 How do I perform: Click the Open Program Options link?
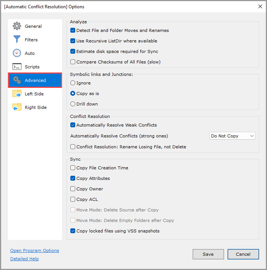coord(35,250)
